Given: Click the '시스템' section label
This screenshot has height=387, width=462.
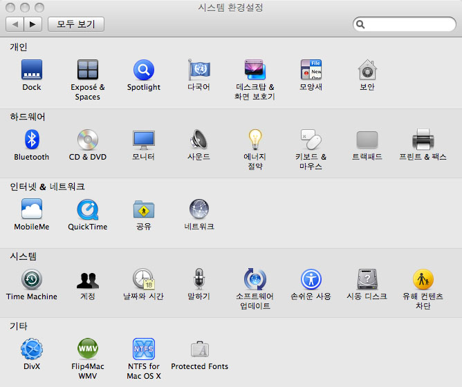Looking at the screenshot, I should [x=23, y=256].
